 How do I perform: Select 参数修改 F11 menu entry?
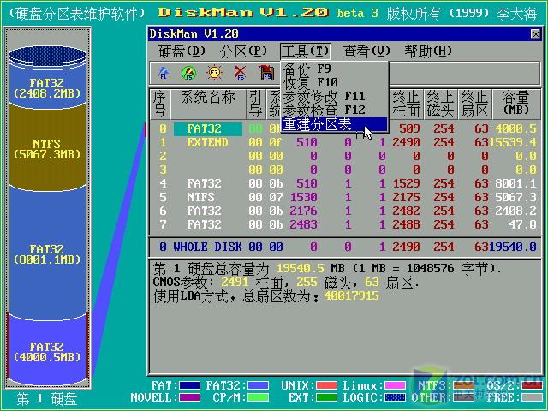(335, 96)
